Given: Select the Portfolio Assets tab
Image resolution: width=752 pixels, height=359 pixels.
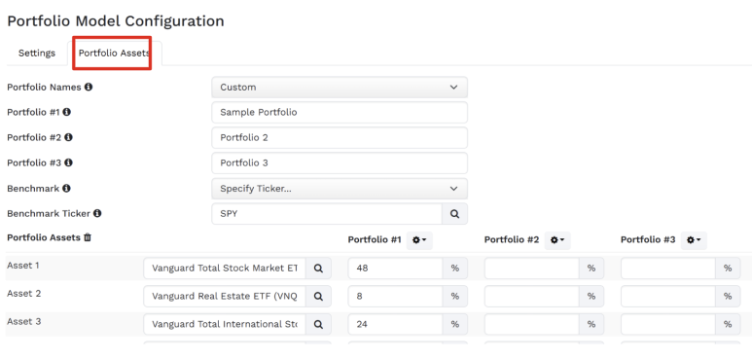Looking at the screenshot, I should (114, 54).
